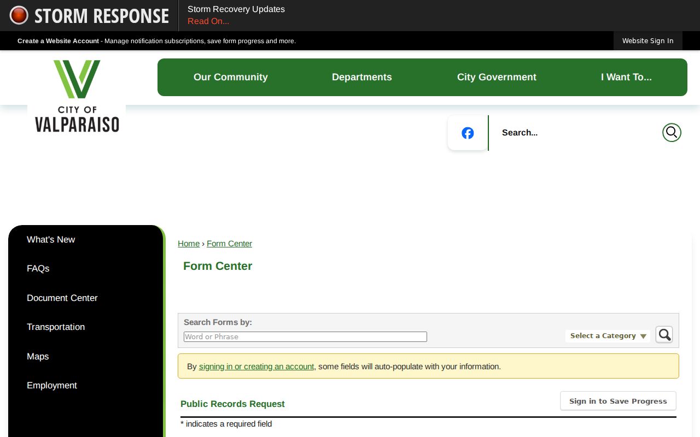Open the Departments menu
This screenshot has width=700, height=437.
tap(362, 77)
